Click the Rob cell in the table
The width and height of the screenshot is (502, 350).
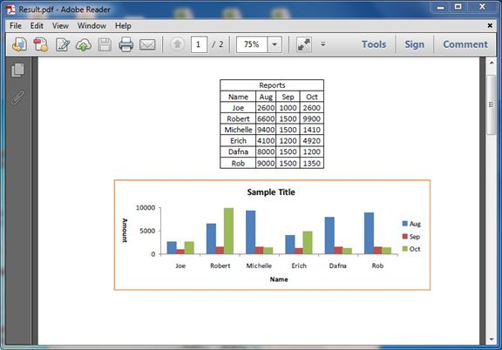(238, 163)
